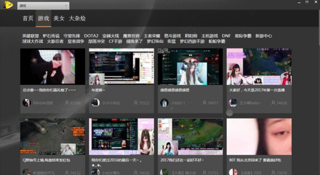320x175 pixels.
Task: Open the Q群抽号上镜 stream thumbnail
Action: [x=53, y=137]
